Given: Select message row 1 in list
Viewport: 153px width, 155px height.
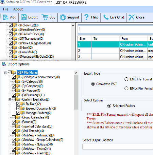Looking at the screenshot, I should click(115, 44).
